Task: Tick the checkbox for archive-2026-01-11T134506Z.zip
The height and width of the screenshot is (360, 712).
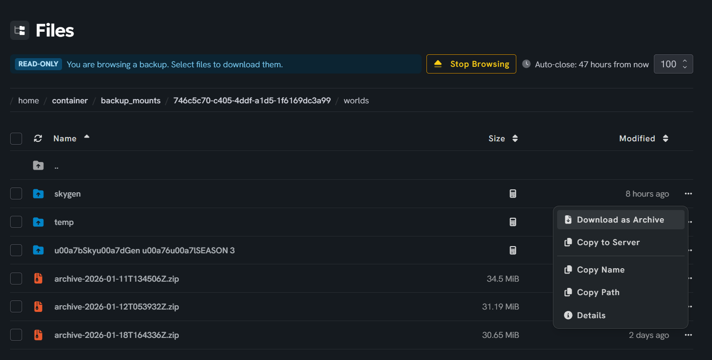Action: [16, 278]
